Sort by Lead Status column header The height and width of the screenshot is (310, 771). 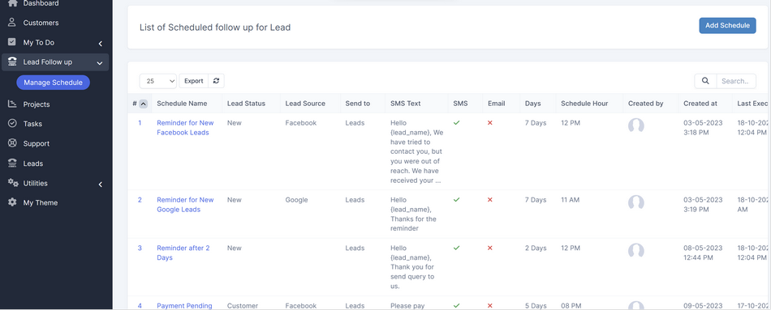click(x=247, y=104)
